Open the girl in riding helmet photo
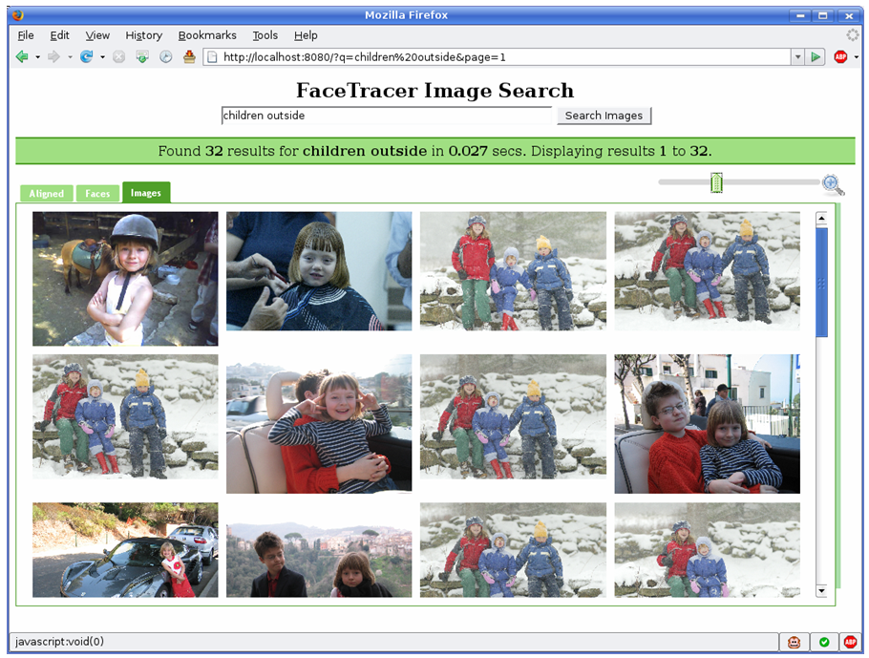The width and height of the screenshot is (869, 658). (x=125, y=278)
